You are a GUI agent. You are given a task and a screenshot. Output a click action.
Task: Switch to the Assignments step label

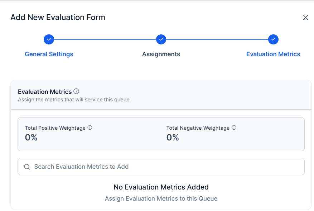pyautogui.click(x=161, y=54)
